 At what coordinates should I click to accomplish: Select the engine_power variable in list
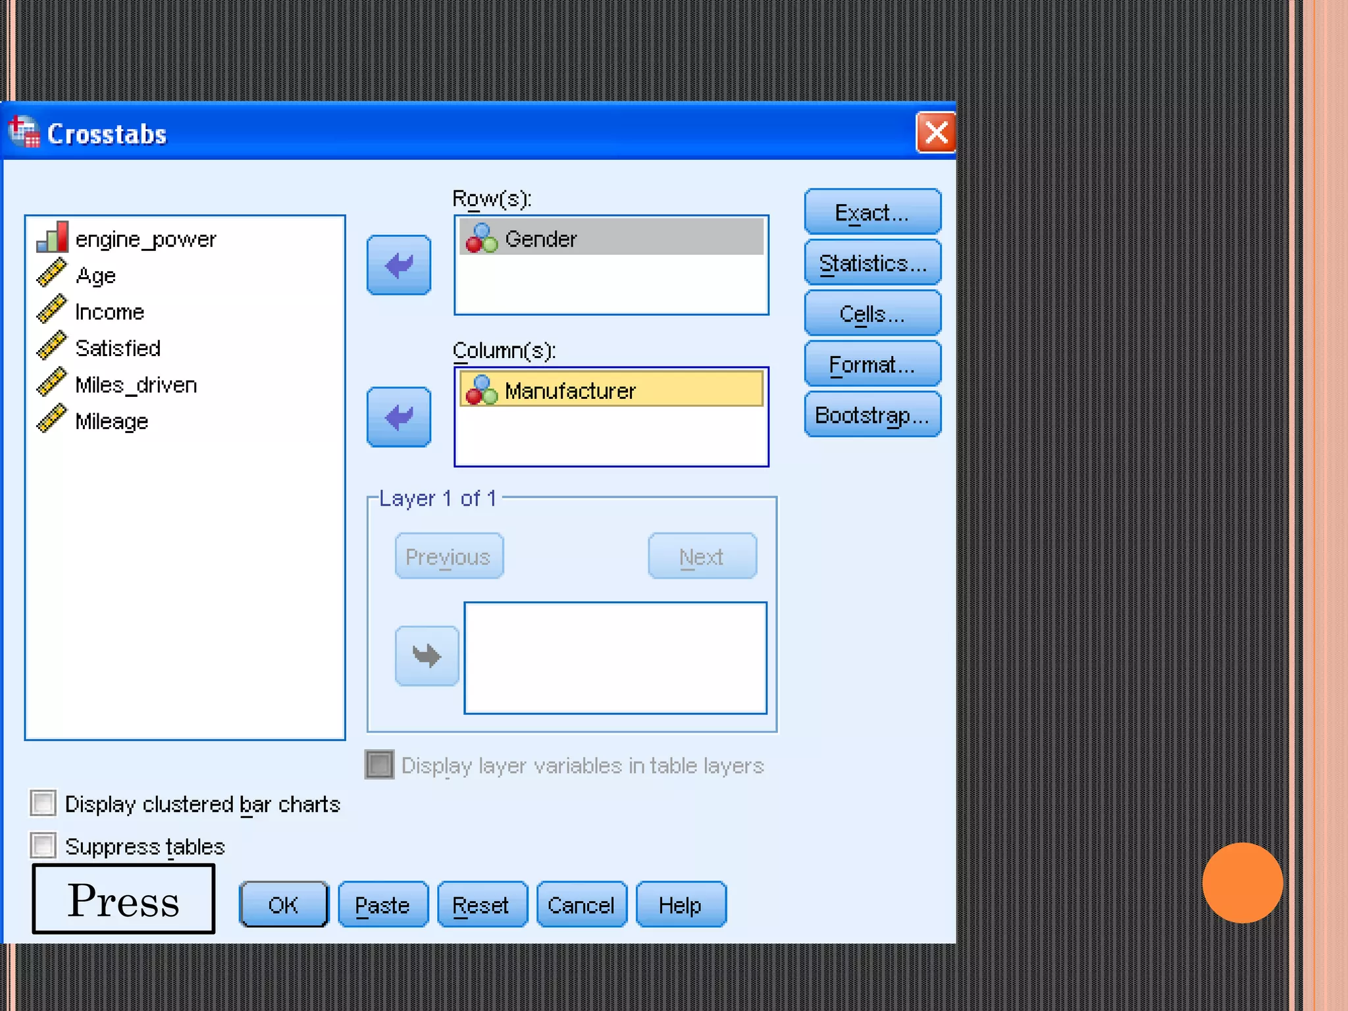pos(145,239)
